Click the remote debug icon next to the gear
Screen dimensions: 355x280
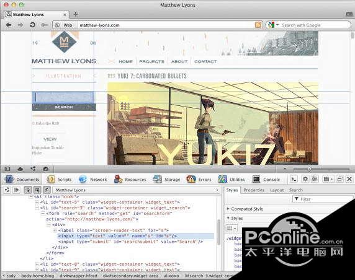pos(315,179)
